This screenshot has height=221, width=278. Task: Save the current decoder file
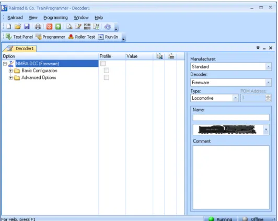[x=27, y=27]
